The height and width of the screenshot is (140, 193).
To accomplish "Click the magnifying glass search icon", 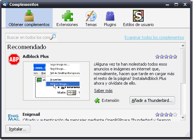I will tap(53, 37).
